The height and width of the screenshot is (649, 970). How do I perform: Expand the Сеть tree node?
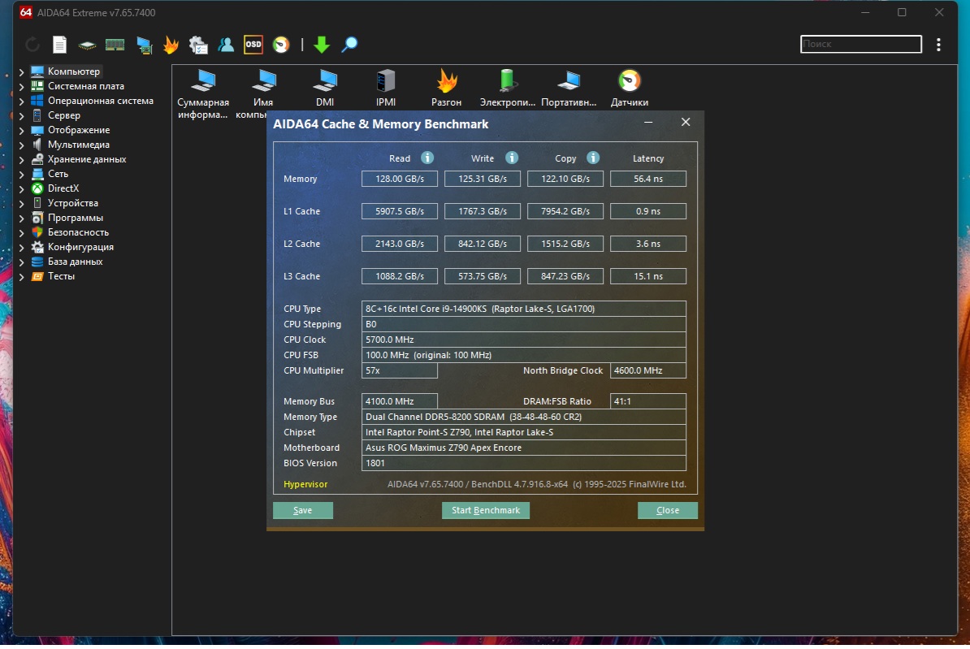point(22,175)
